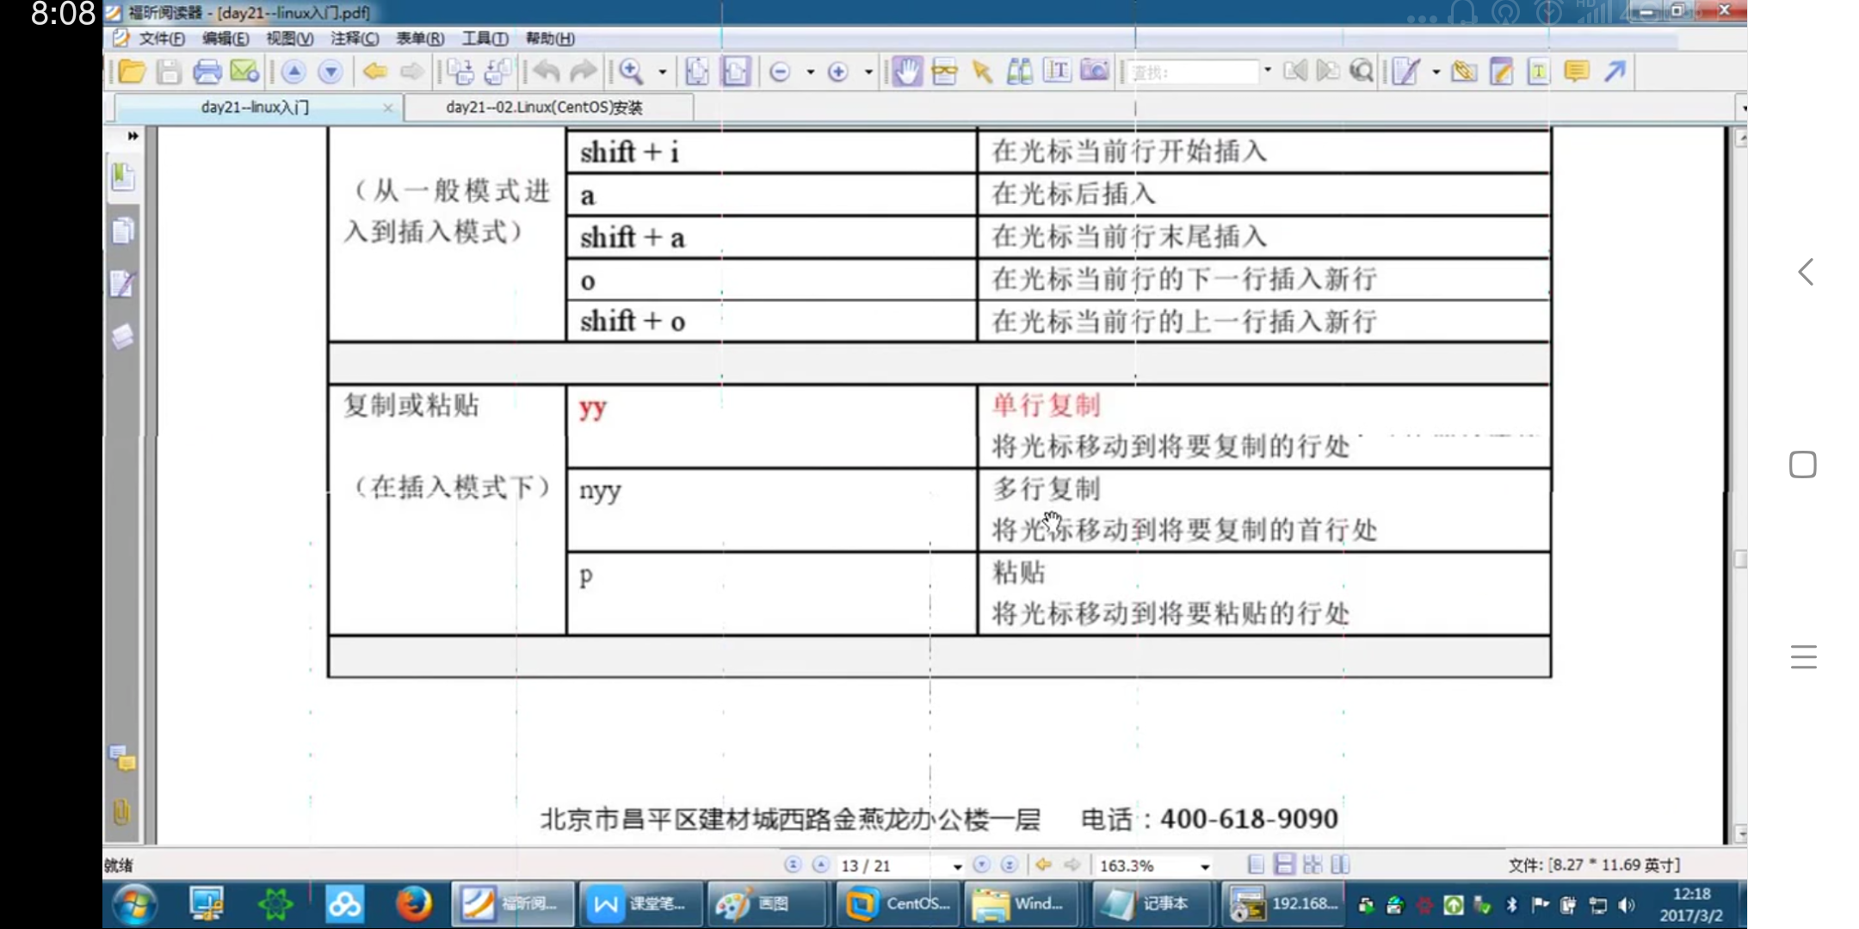This screenshot has width=1859, height=929.
Task: Take a snapshot with the camera tool
Action: [1094, 71]
